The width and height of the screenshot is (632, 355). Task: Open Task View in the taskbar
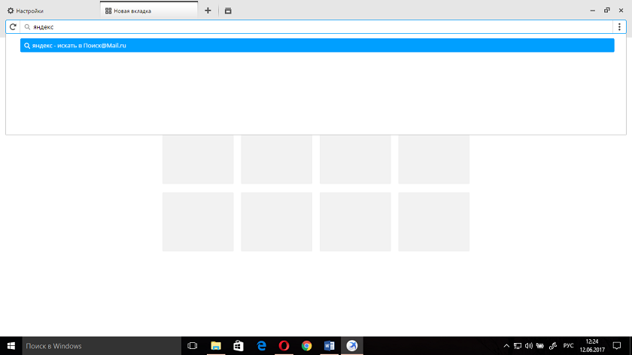(193, 346)
